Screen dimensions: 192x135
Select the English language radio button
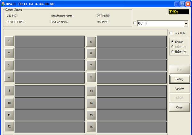pos(173,42)
